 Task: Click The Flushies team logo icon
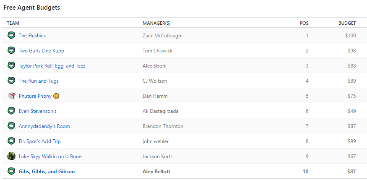point(11,36)
